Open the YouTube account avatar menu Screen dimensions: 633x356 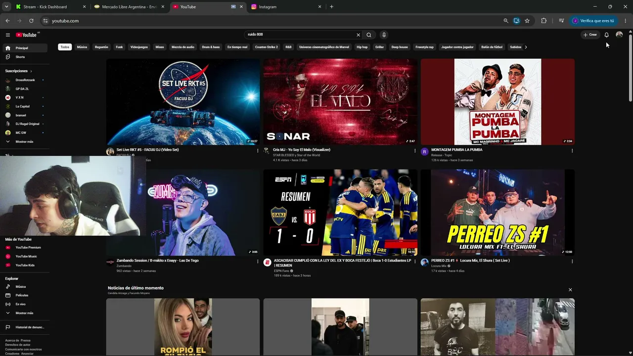tap(619, 35)
